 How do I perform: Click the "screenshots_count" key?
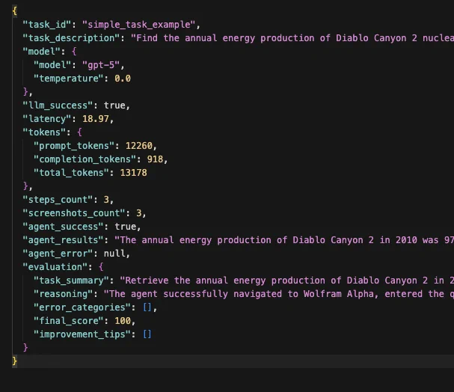(x=74, y=213)
